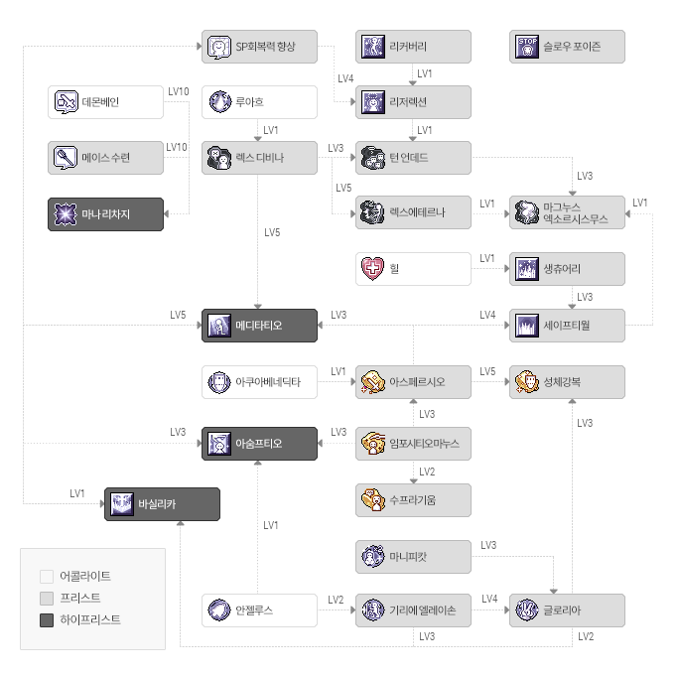Choose the 세이프티월 skill node
The height and width of the screenshot is (677, 680).
click(567, 326)
